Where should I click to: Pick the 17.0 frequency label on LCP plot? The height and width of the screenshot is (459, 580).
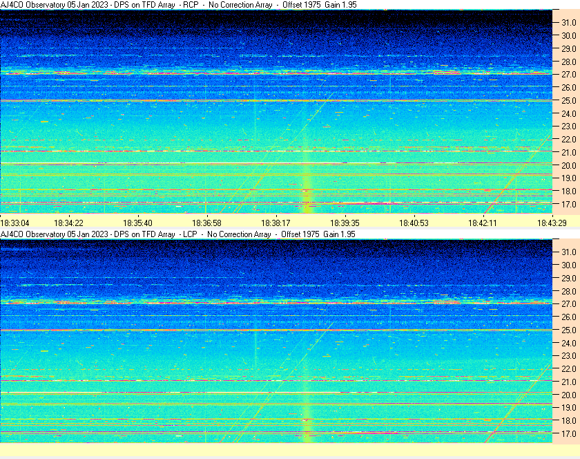click(569, 433)
